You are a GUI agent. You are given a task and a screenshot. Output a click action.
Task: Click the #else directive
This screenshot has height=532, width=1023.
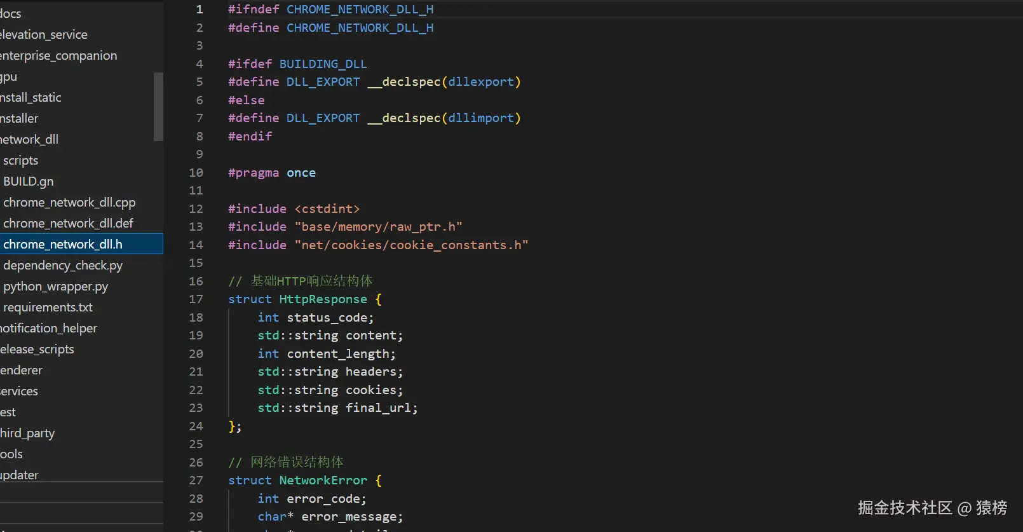[x=247, y=100]
